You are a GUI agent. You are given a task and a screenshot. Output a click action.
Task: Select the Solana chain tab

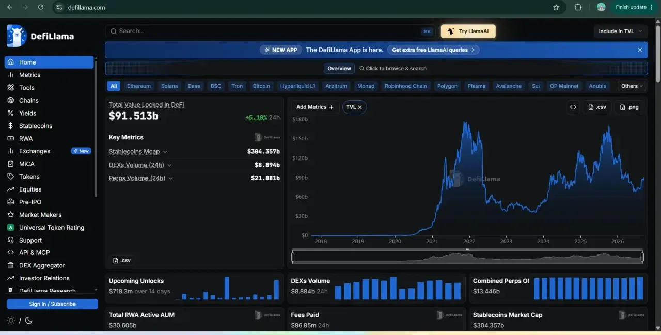coord(169,86)
